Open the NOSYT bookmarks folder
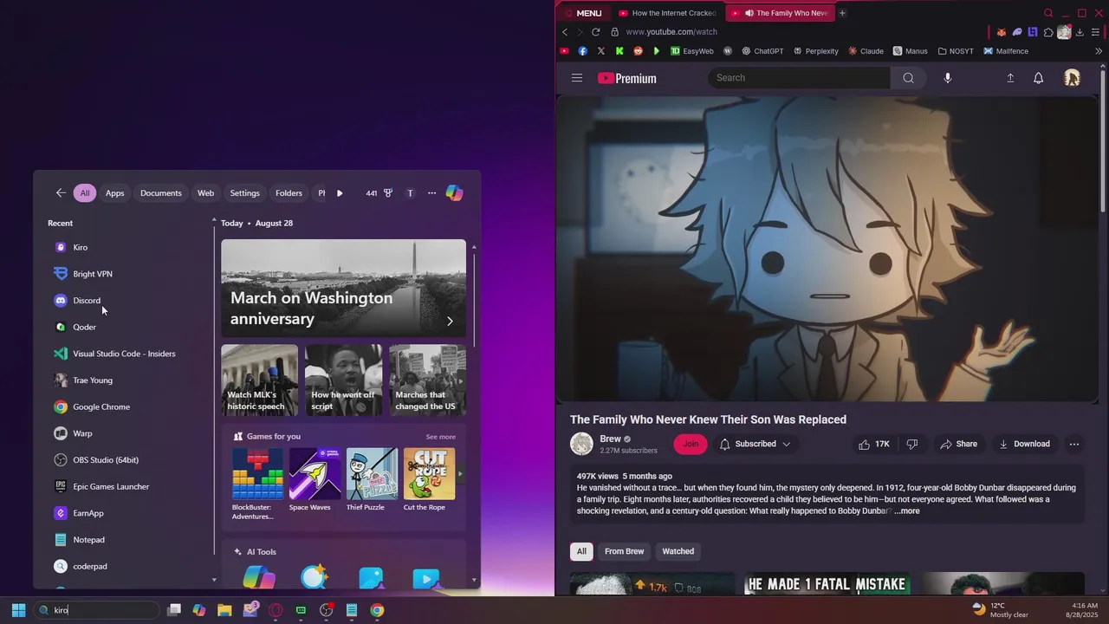 (956, 51)
